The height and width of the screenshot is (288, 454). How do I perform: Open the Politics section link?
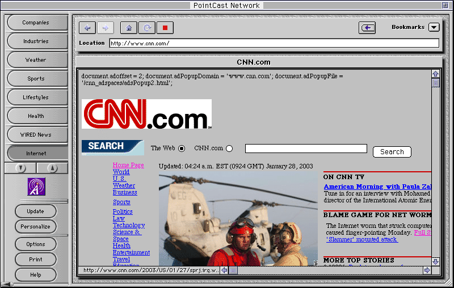[x=123, y=211]
